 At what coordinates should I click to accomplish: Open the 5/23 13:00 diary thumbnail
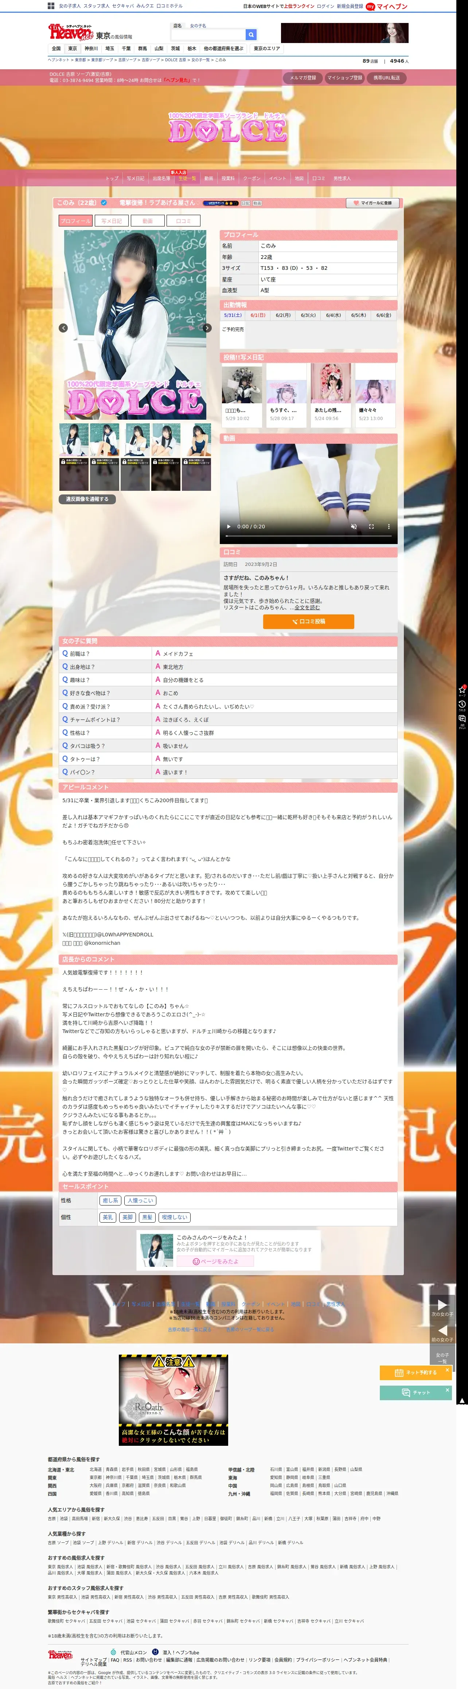point(375,395)
